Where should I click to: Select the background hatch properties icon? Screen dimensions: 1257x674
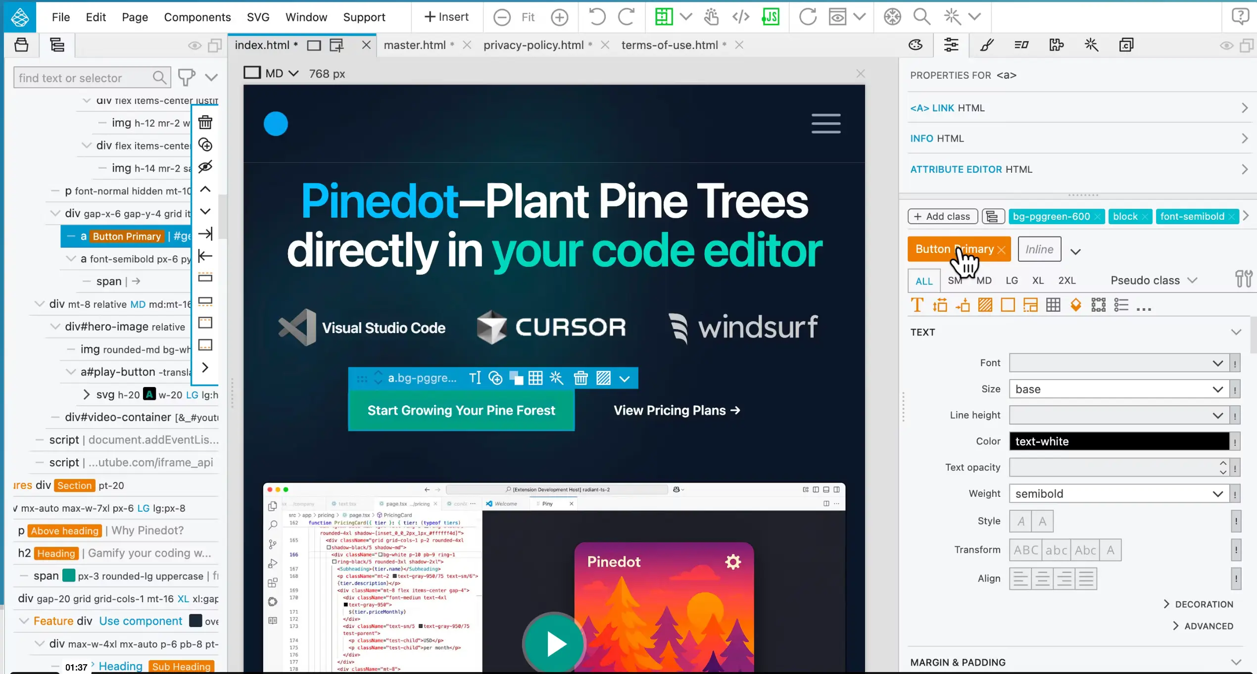pyautogui.click(x=985, y=305)
